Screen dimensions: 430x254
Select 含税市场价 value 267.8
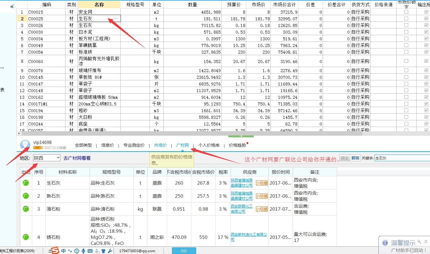pos(203,183)
